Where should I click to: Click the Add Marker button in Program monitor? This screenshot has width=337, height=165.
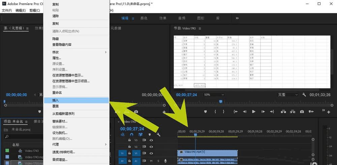click(205, 112)
